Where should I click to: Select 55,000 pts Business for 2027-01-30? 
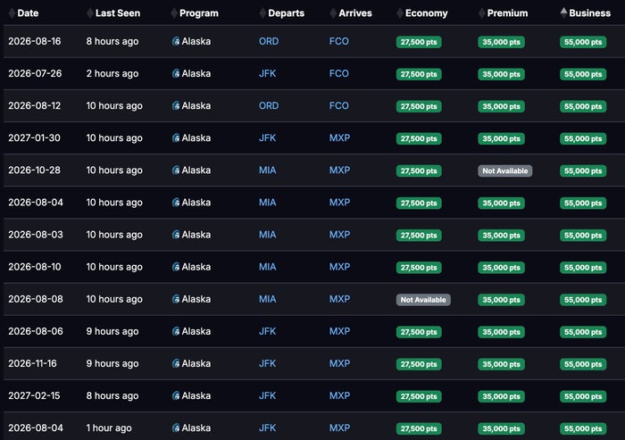(583, 138)
